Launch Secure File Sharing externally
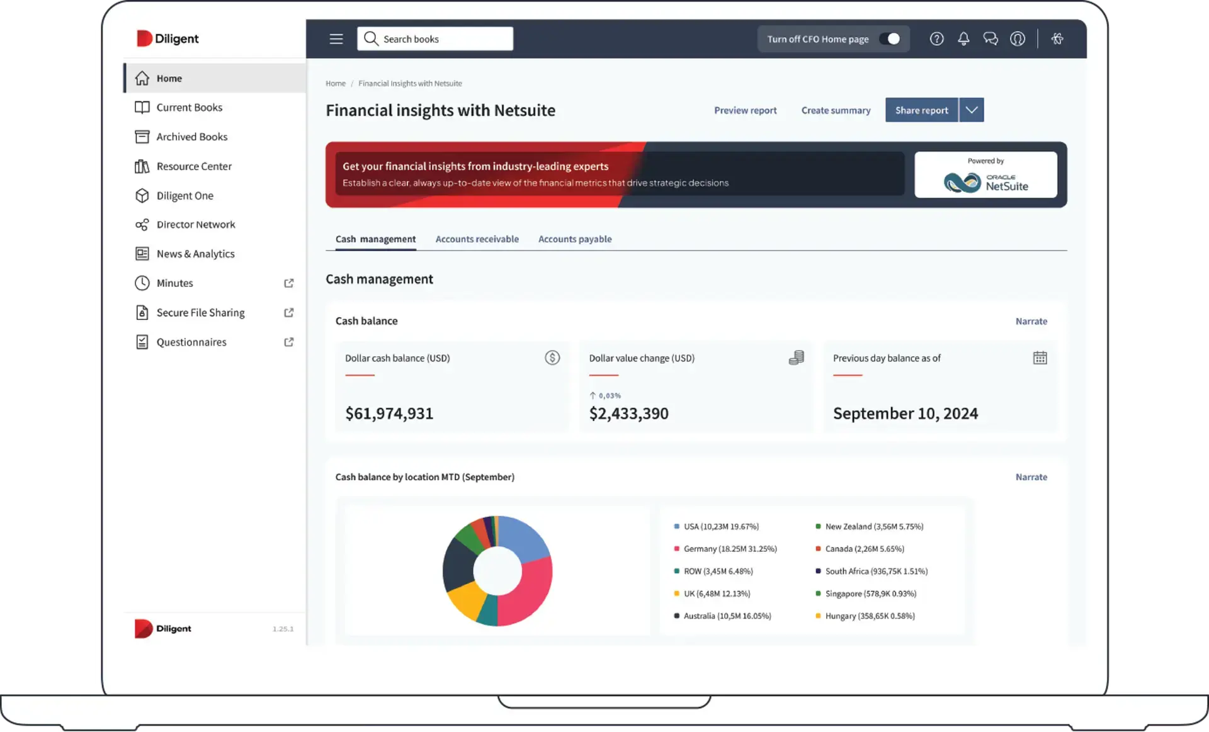The width and height of the screenshot is (1209, 732). 288,312
